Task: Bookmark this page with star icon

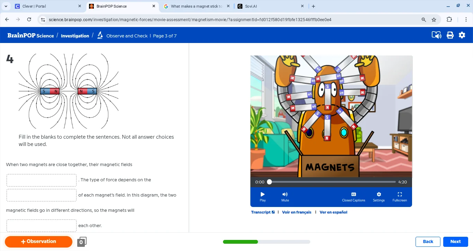Action: (x=434, y=20)
